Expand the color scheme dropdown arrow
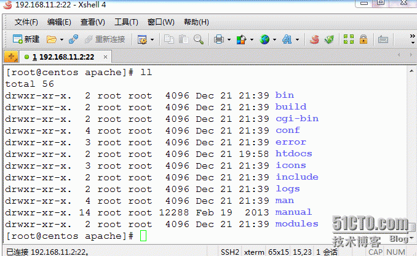Image resolution: width=417 pixels, height=256 pixels. (x=252, y=40)
